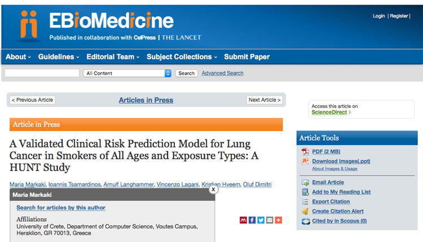423x242 pixels.
Task: Go to the Next Article
Action: click(x=265, y=100)
